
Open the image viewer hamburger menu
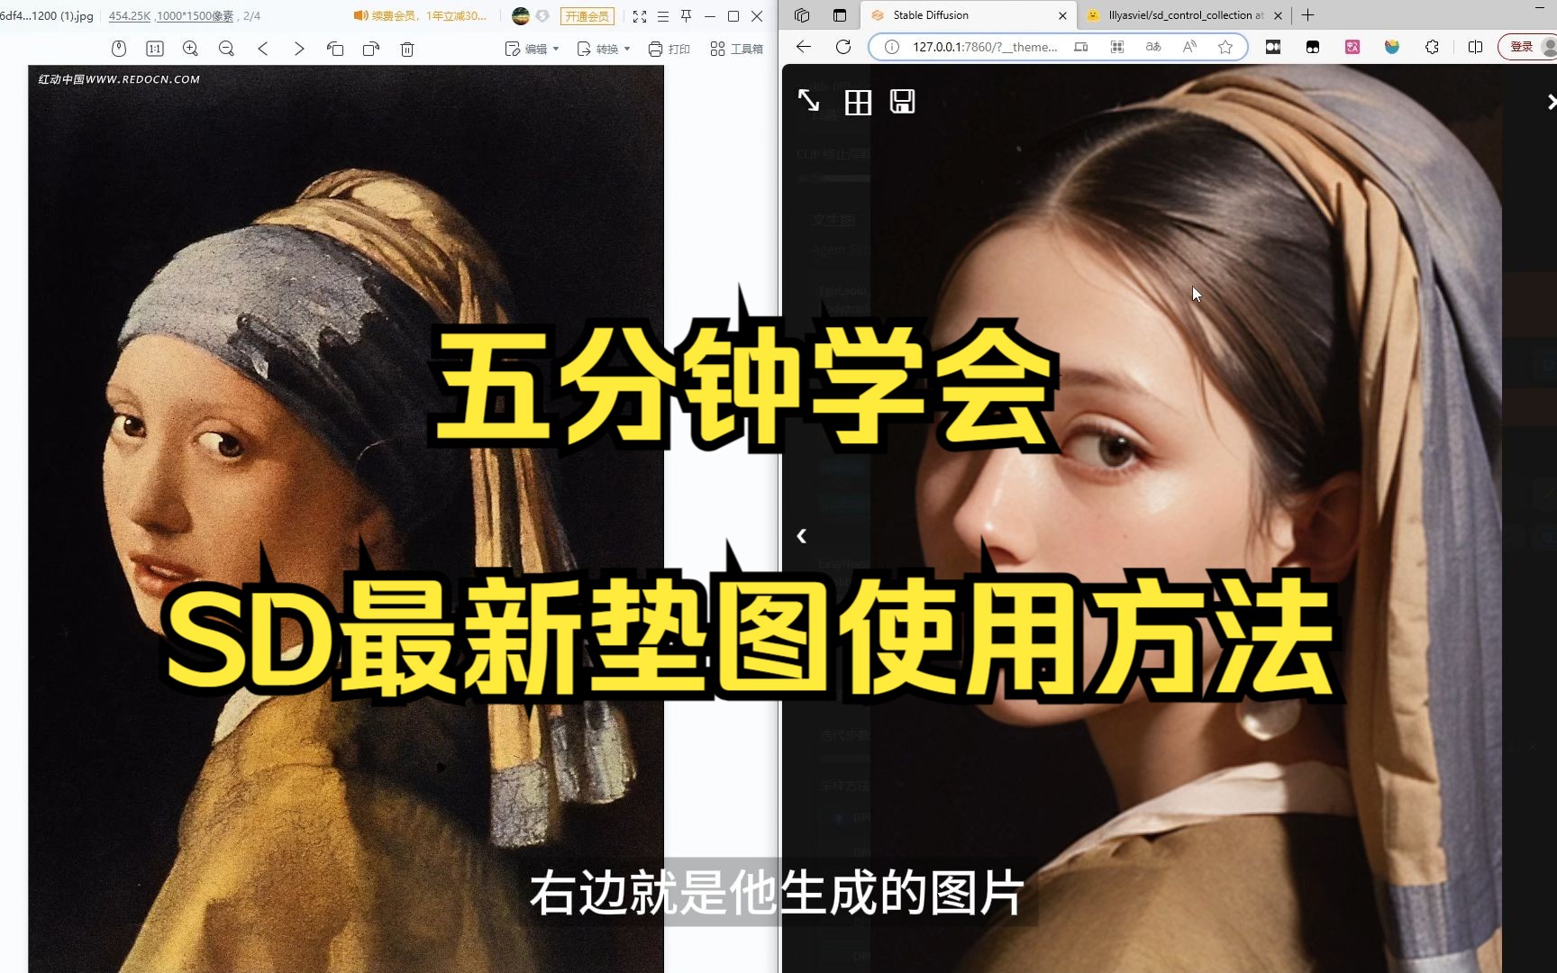pyautogui.click(x=663, y=15)
